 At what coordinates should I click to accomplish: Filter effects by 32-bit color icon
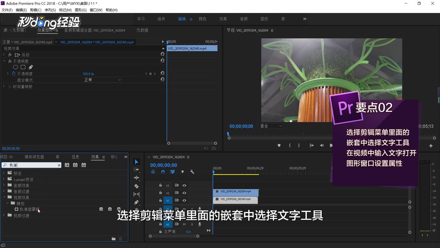(75, 165)
